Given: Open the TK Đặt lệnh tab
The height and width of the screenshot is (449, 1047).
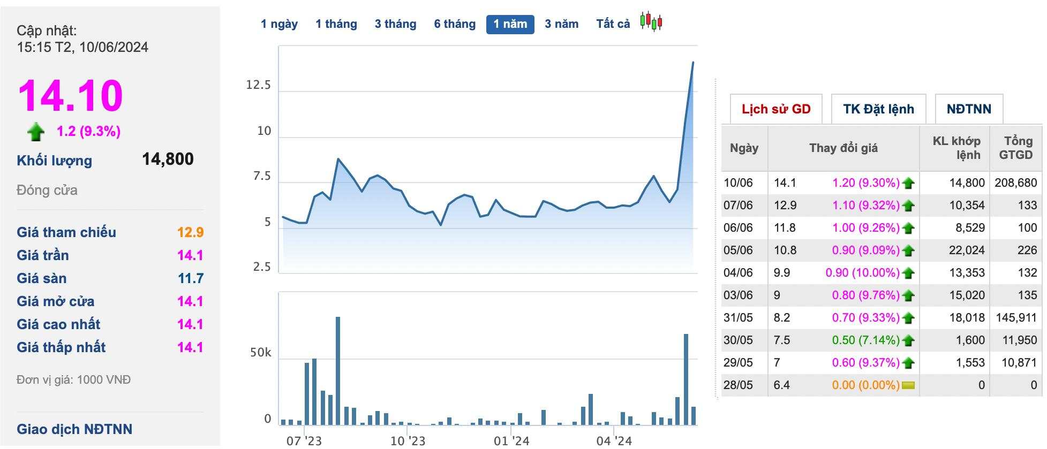Looking at the screenshot, I should click(x=878, y=109).
